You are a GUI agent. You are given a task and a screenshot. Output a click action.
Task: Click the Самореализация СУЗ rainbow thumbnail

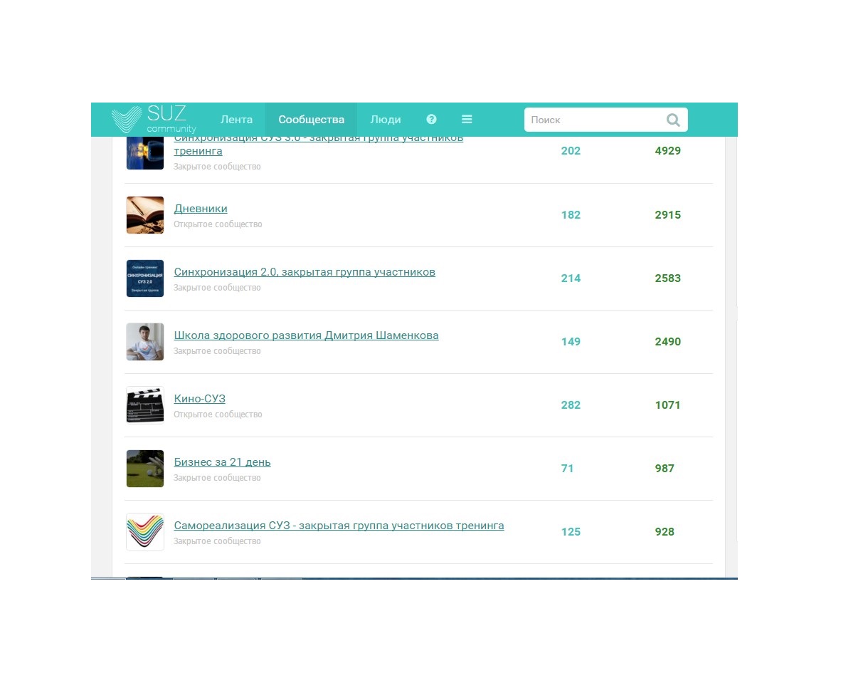point(145,532)
